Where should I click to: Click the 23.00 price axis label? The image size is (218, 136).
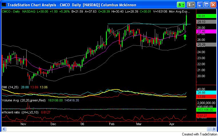point(201,58)
